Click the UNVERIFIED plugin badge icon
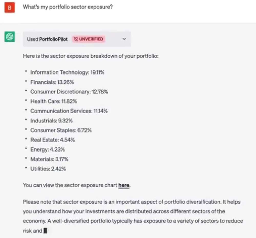The height and width of the screenshot is (238, 256). point(88,39)
